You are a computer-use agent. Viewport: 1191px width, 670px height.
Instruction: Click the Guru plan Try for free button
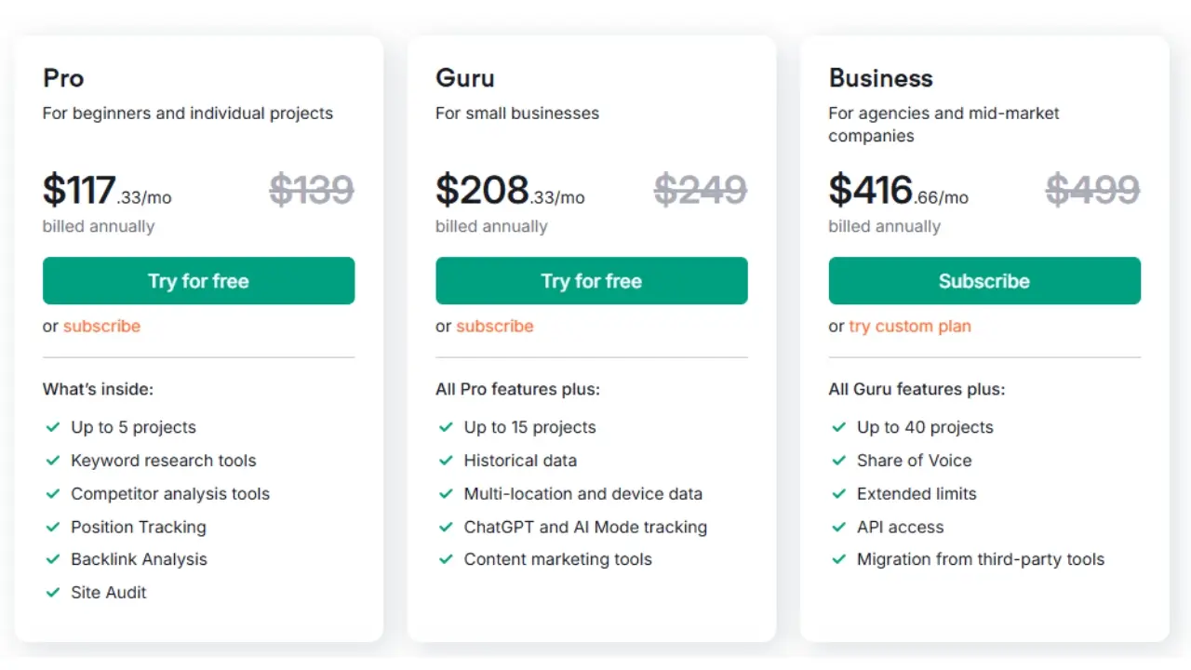[x=591, y=281]
